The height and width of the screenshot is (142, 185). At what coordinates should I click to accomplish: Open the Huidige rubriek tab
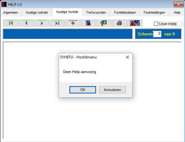coord(37,12)
